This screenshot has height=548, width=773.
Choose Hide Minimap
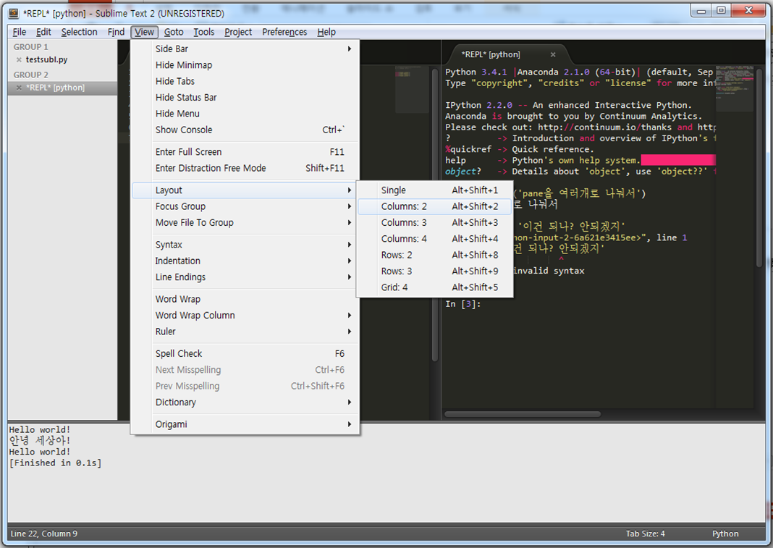(245, 65)
